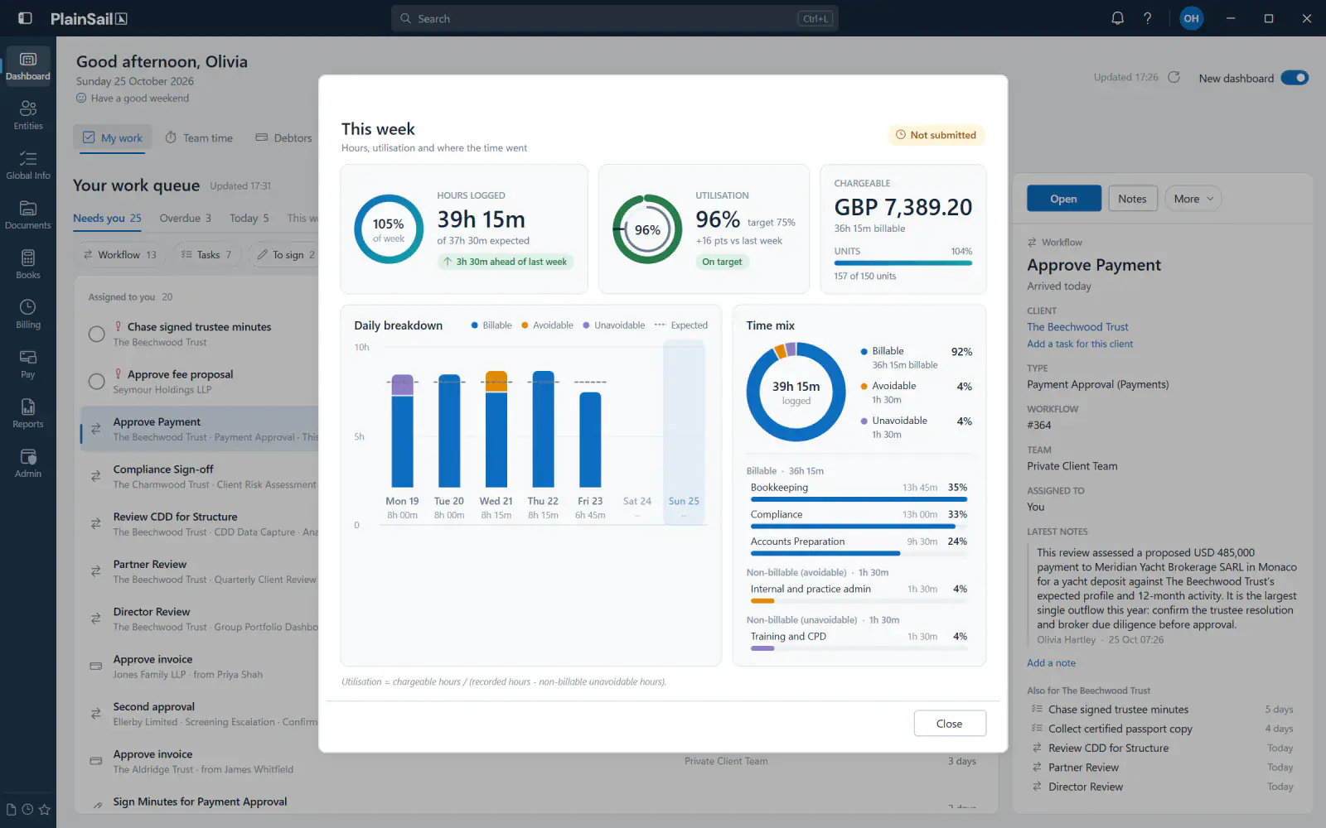Toggle the Billable legend in Daily breakdown
This screenshot has width=1326, height=828.
[x=491, y=325]
